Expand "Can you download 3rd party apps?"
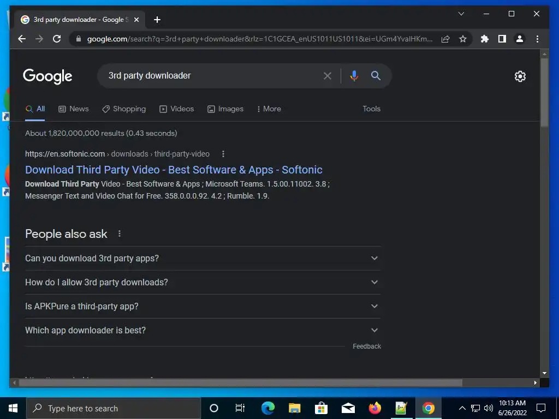 click(x=203, y=258)
